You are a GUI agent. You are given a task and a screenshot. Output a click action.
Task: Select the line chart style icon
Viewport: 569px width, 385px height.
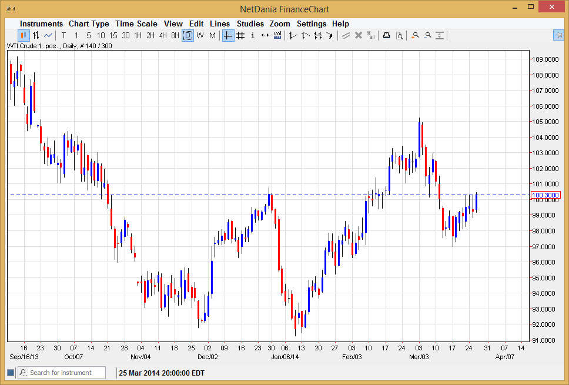[48, 35]
